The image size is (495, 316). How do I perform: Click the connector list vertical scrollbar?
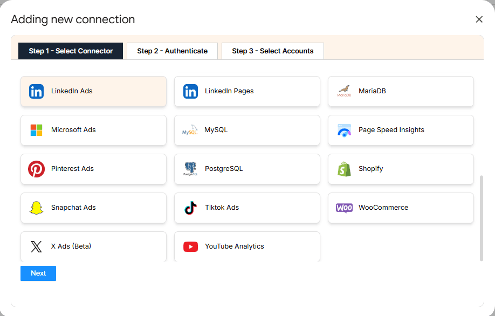click(482, 218)
